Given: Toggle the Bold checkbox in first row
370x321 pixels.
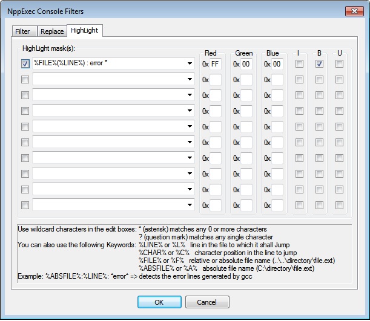Looking at the screenshot, I should coord(319,63).
